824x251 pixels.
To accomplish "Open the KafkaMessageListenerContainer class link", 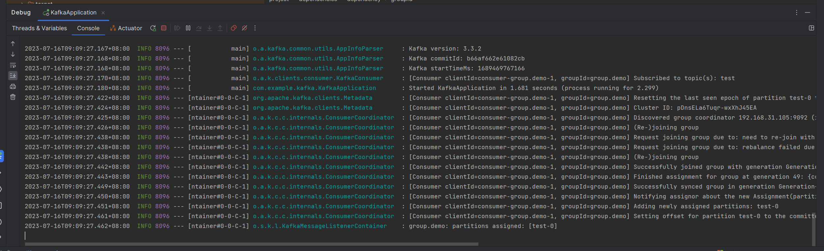I will [320, 226].
